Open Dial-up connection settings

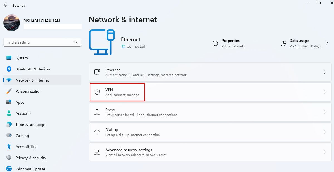coord(210,132)
